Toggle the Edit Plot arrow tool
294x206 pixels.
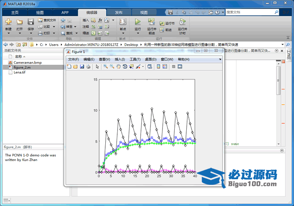(x=97, y=66)
